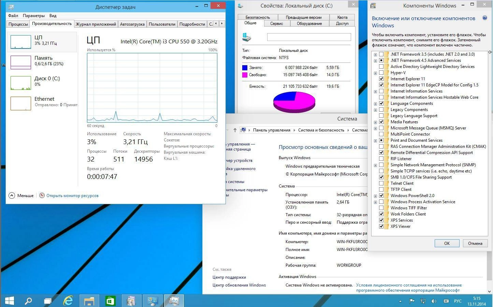Expand Internet Information Services node
493x307 pixels.
(376, 92)
